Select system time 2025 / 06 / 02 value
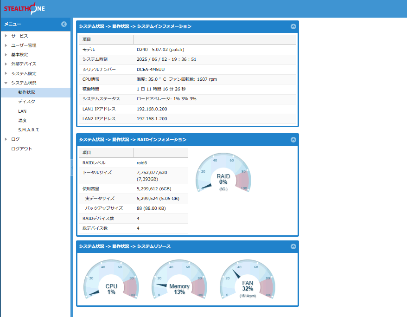The image size is (407, 317). 166,59
